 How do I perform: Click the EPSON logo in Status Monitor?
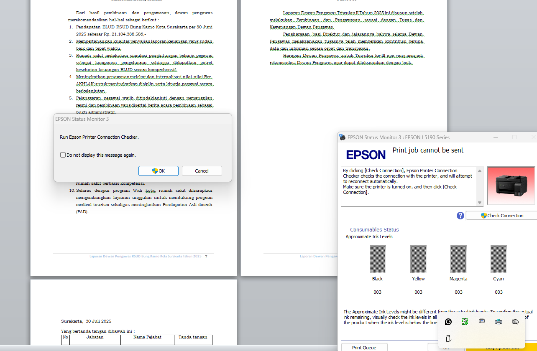tap(366, 155)
